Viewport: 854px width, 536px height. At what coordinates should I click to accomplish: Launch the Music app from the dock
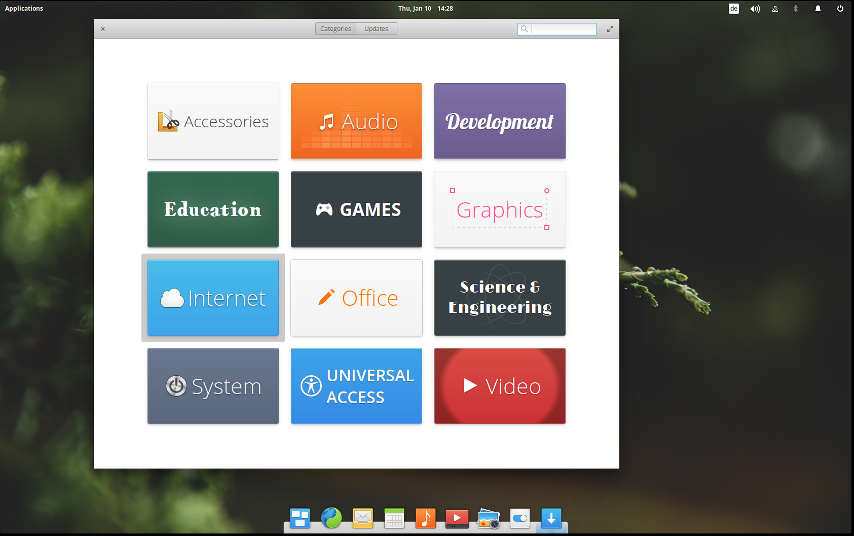tap(426, 518)
